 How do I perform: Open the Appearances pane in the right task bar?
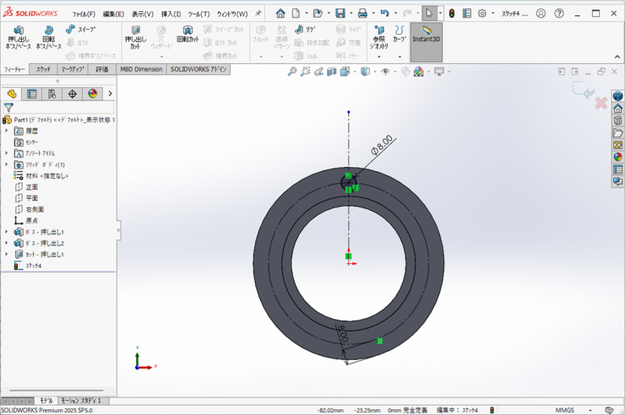(617, 156)
